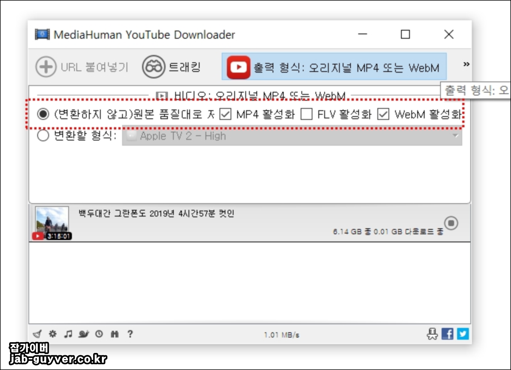Open the Apple TV 2 – High dropdown

(292, 136)
